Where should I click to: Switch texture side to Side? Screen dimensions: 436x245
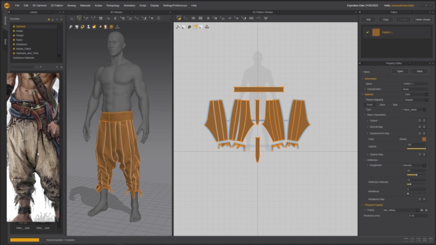[395, 105]
